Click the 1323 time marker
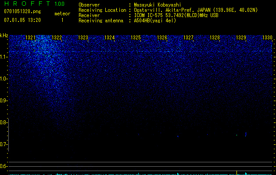Screen dimensions: 276x175 tap(83, 38)
